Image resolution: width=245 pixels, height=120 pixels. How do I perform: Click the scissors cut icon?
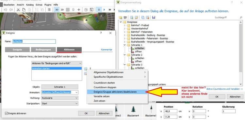click(18, 10)
